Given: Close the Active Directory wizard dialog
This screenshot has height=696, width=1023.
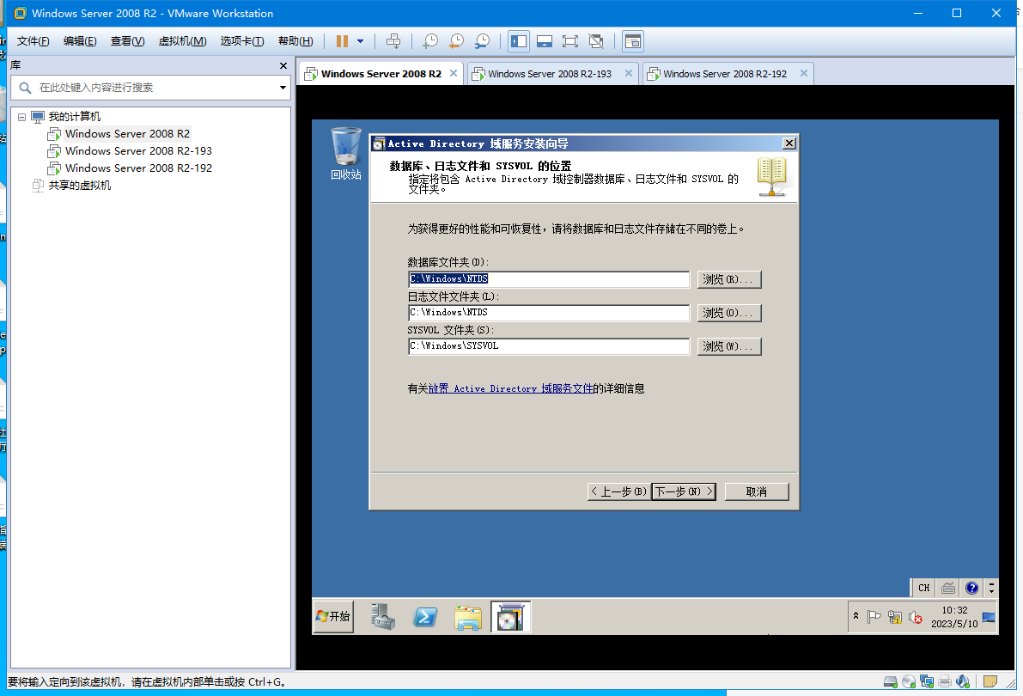Looking at the screenshot, I should tap(789, 143).
